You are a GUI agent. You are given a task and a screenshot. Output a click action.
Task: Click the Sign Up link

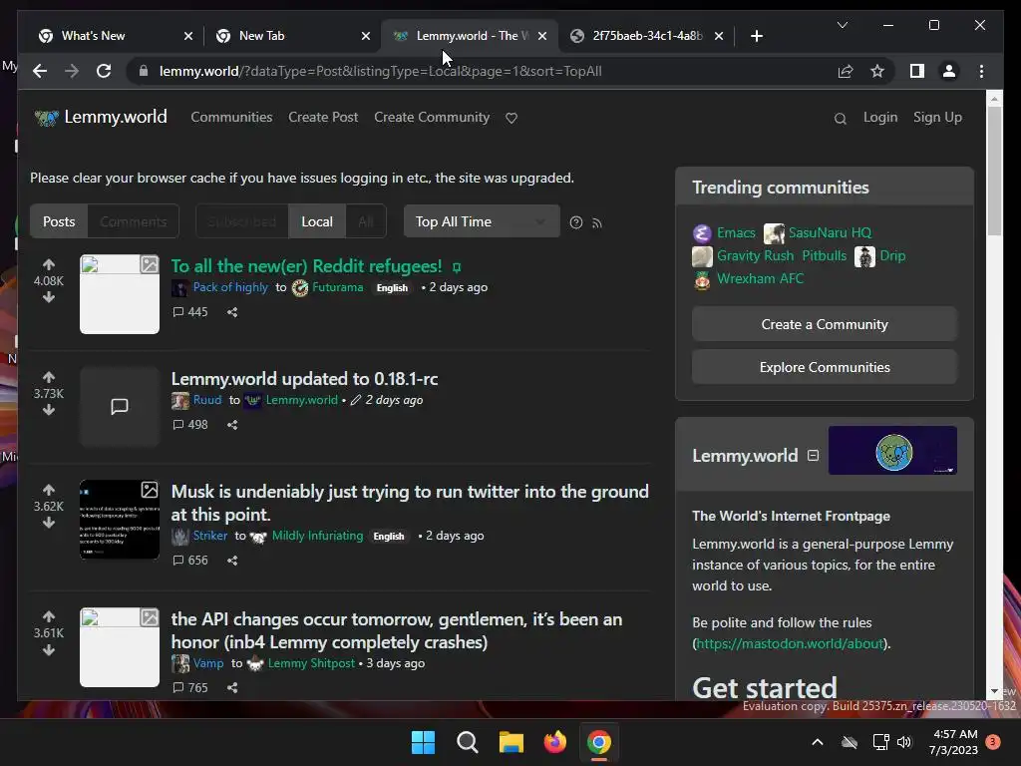(937, 118)
